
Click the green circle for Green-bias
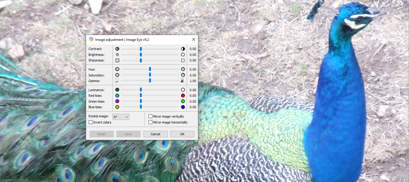[183, 101]
